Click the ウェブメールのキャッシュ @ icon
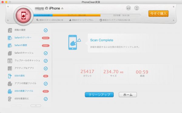This screenshot has width=182, height=113. pyautogui.click(x=10, y=61)
